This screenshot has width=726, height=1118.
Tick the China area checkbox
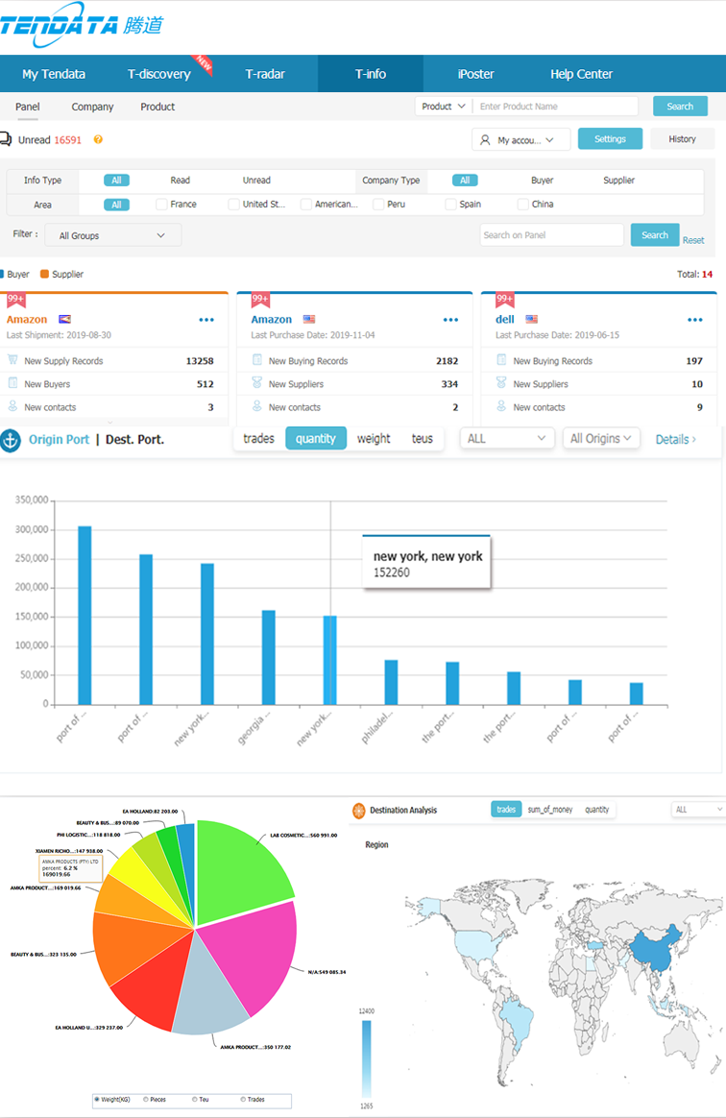pyautogui.click(x=522, y=204)
